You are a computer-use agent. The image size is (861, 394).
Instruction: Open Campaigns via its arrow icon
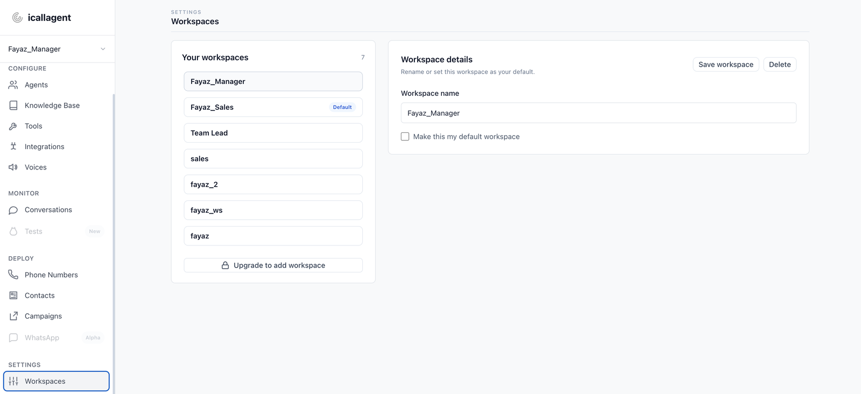click(13, 316)
